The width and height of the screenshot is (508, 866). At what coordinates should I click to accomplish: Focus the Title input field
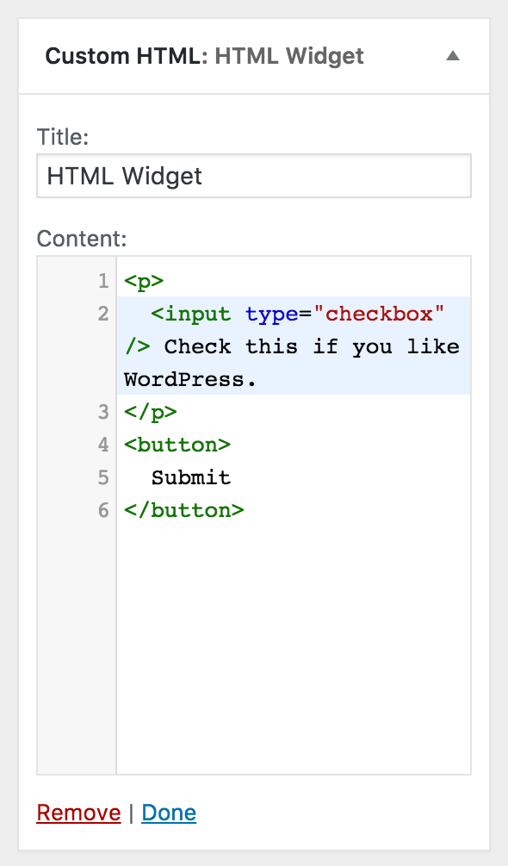[x=254, y=176]
